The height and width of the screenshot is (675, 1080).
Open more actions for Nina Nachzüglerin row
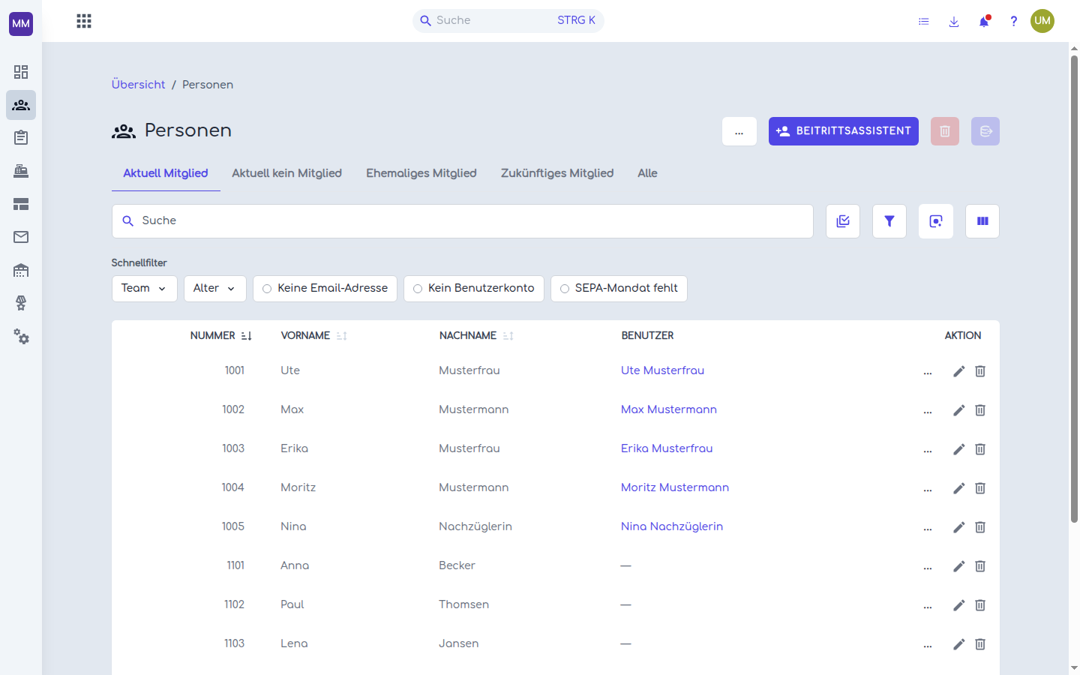[x=928, y=528]
